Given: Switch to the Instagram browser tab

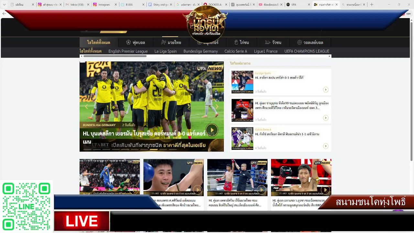Looking at the screenshot, I should (x=105, y=5).
